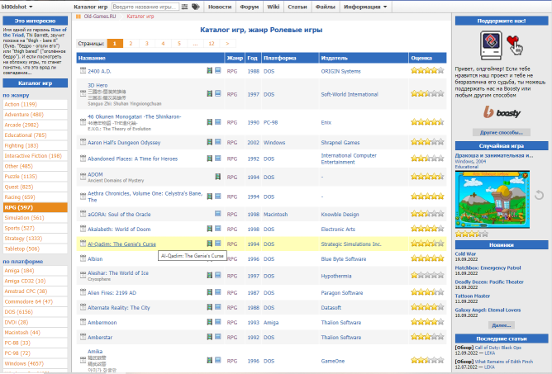Click calendar icon next to ADOM
The width and height of the screenshot is (552, 374).
coord(82,175)
